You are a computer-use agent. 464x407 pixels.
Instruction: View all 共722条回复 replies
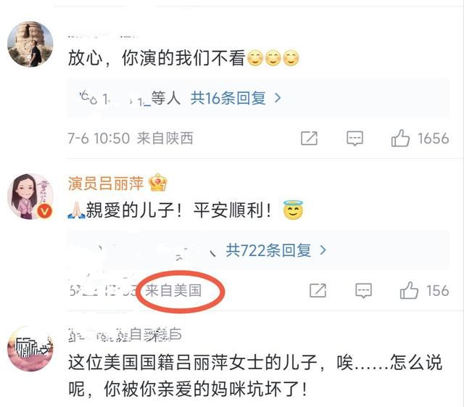[x=268, y=250]
